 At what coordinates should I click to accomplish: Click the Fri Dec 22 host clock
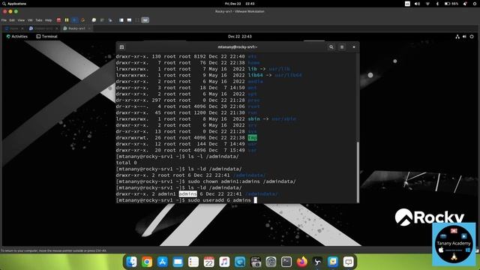click(240, 4)
